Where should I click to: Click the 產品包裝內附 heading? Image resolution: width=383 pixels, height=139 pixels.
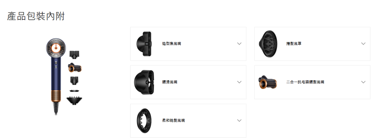point(36,16)
